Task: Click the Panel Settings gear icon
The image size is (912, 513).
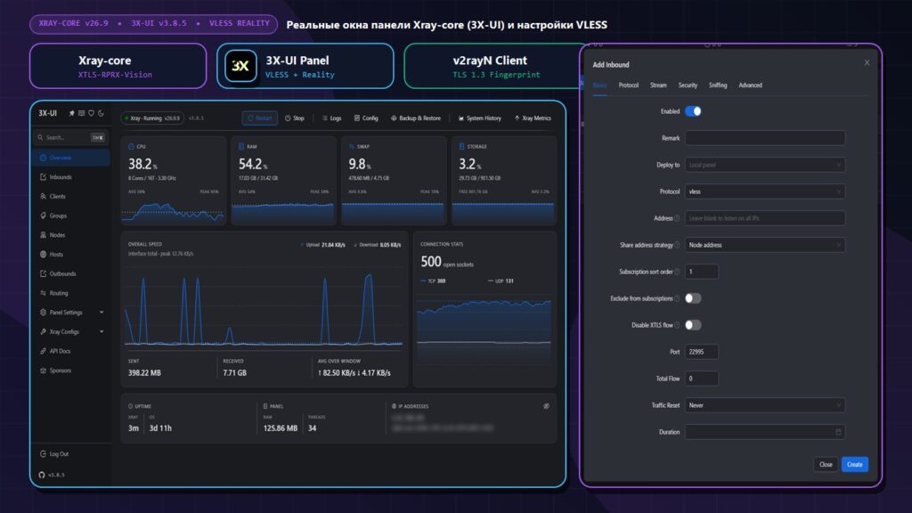Action: coord(43,313)
